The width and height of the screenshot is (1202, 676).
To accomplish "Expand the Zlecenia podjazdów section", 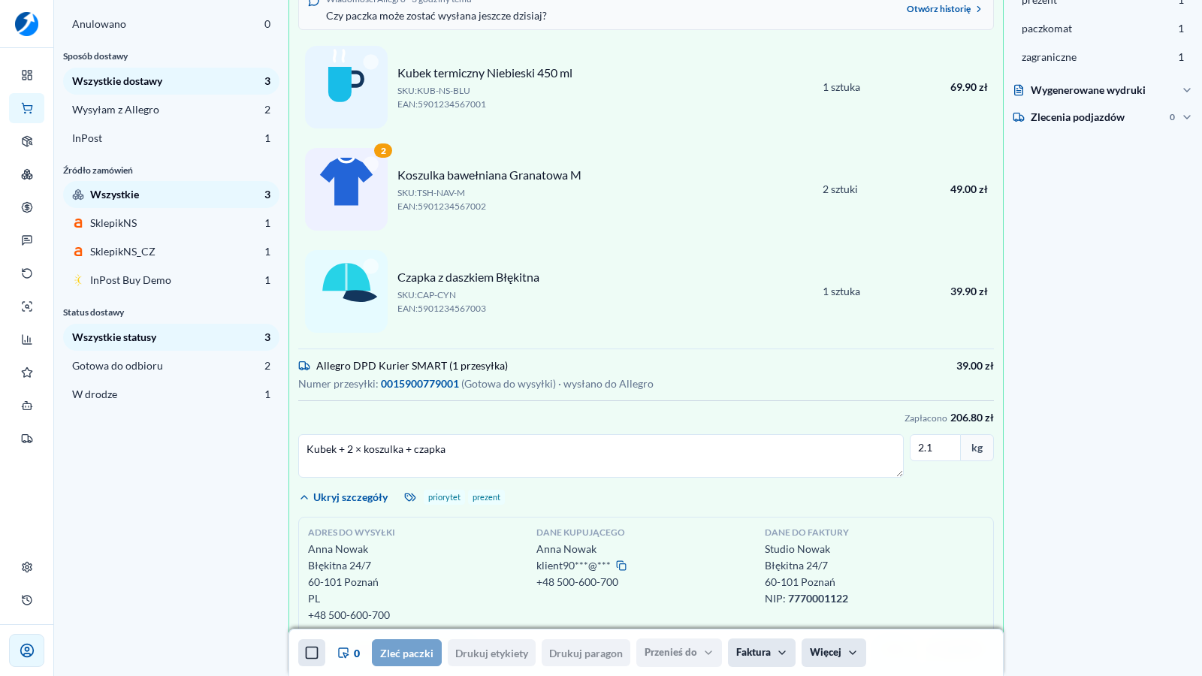I will click(x=1101, y=117).
